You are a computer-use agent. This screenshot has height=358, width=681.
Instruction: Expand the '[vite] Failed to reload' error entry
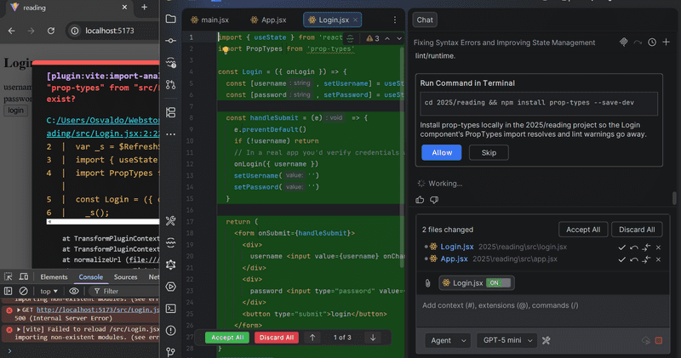(x=19, y=329)
